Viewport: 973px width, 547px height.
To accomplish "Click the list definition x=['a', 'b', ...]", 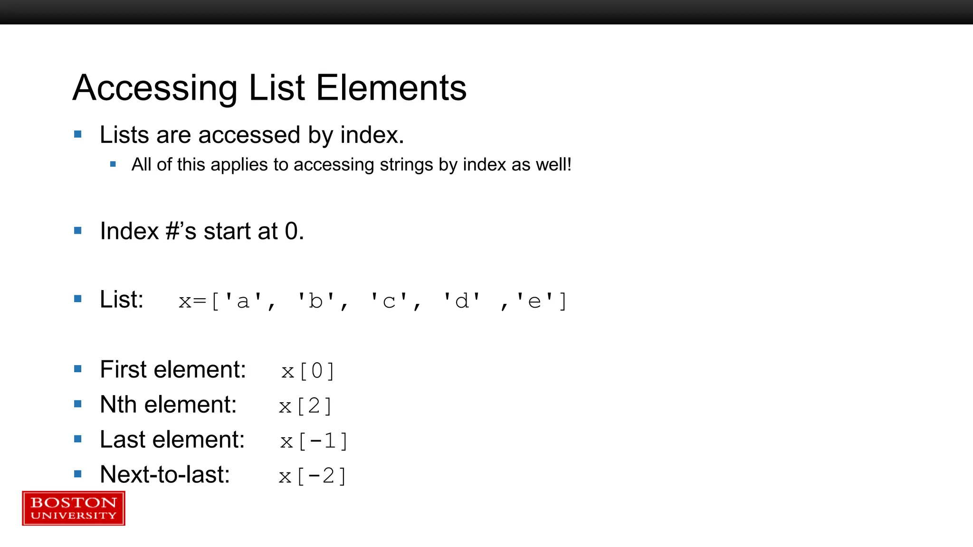I will 373,301.
